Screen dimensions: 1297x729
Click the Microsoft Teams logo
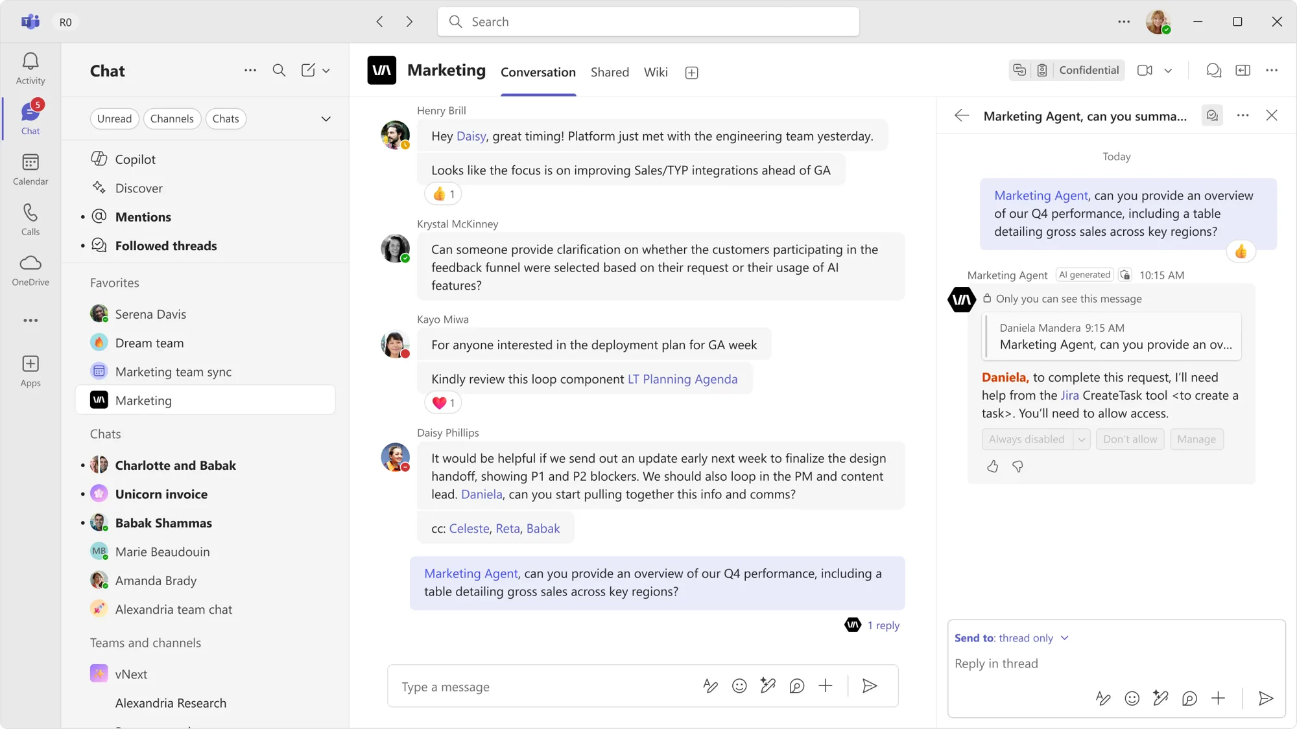click(x=30, y=21)
